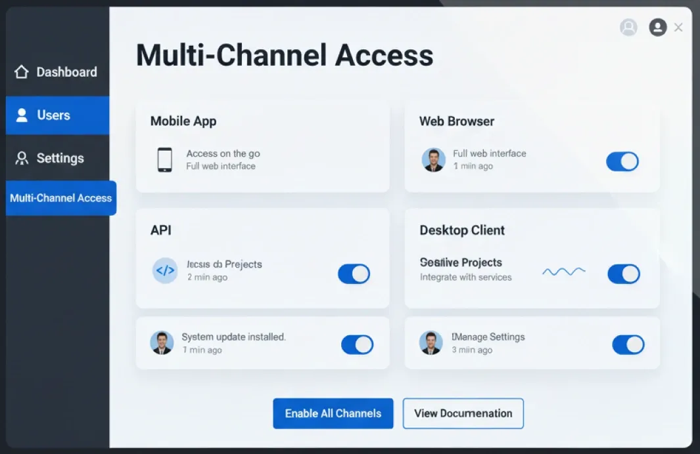Switch off the Manage Settings toggle

[x=628, y=344]
